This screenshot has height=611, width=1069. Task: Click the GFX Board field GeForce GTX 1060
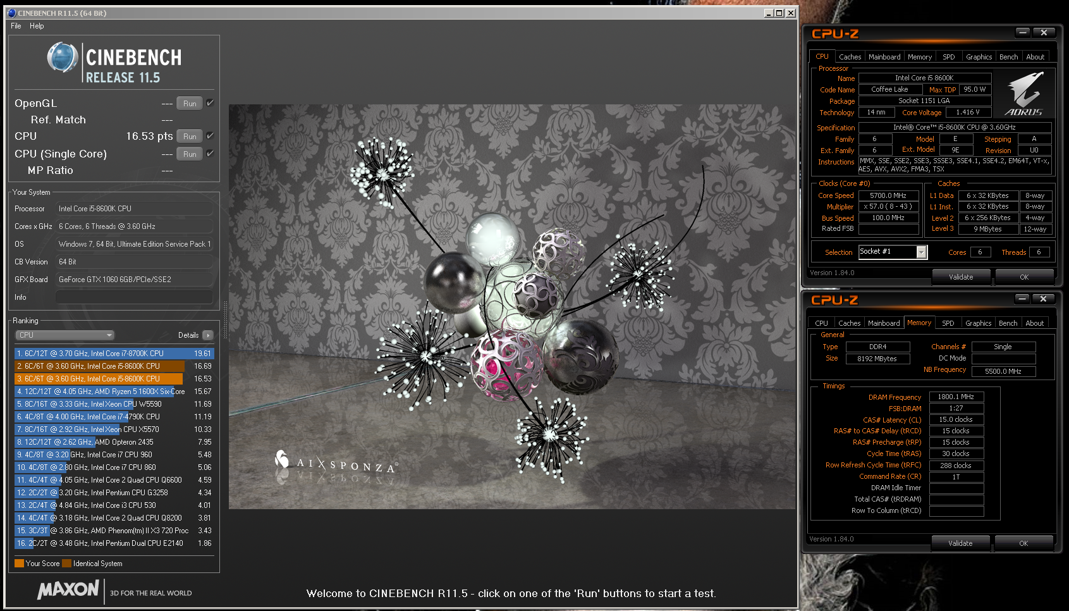[x=135, y=280]
